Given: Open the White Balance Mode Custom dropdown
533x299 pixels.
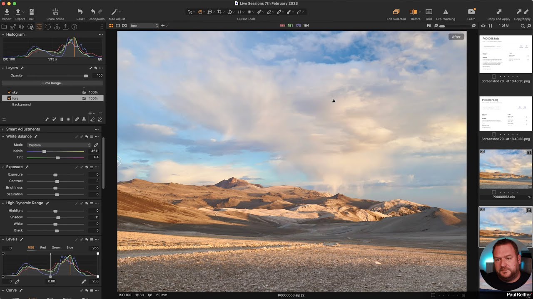Looking at the screenshot, I should pos(59,145).
